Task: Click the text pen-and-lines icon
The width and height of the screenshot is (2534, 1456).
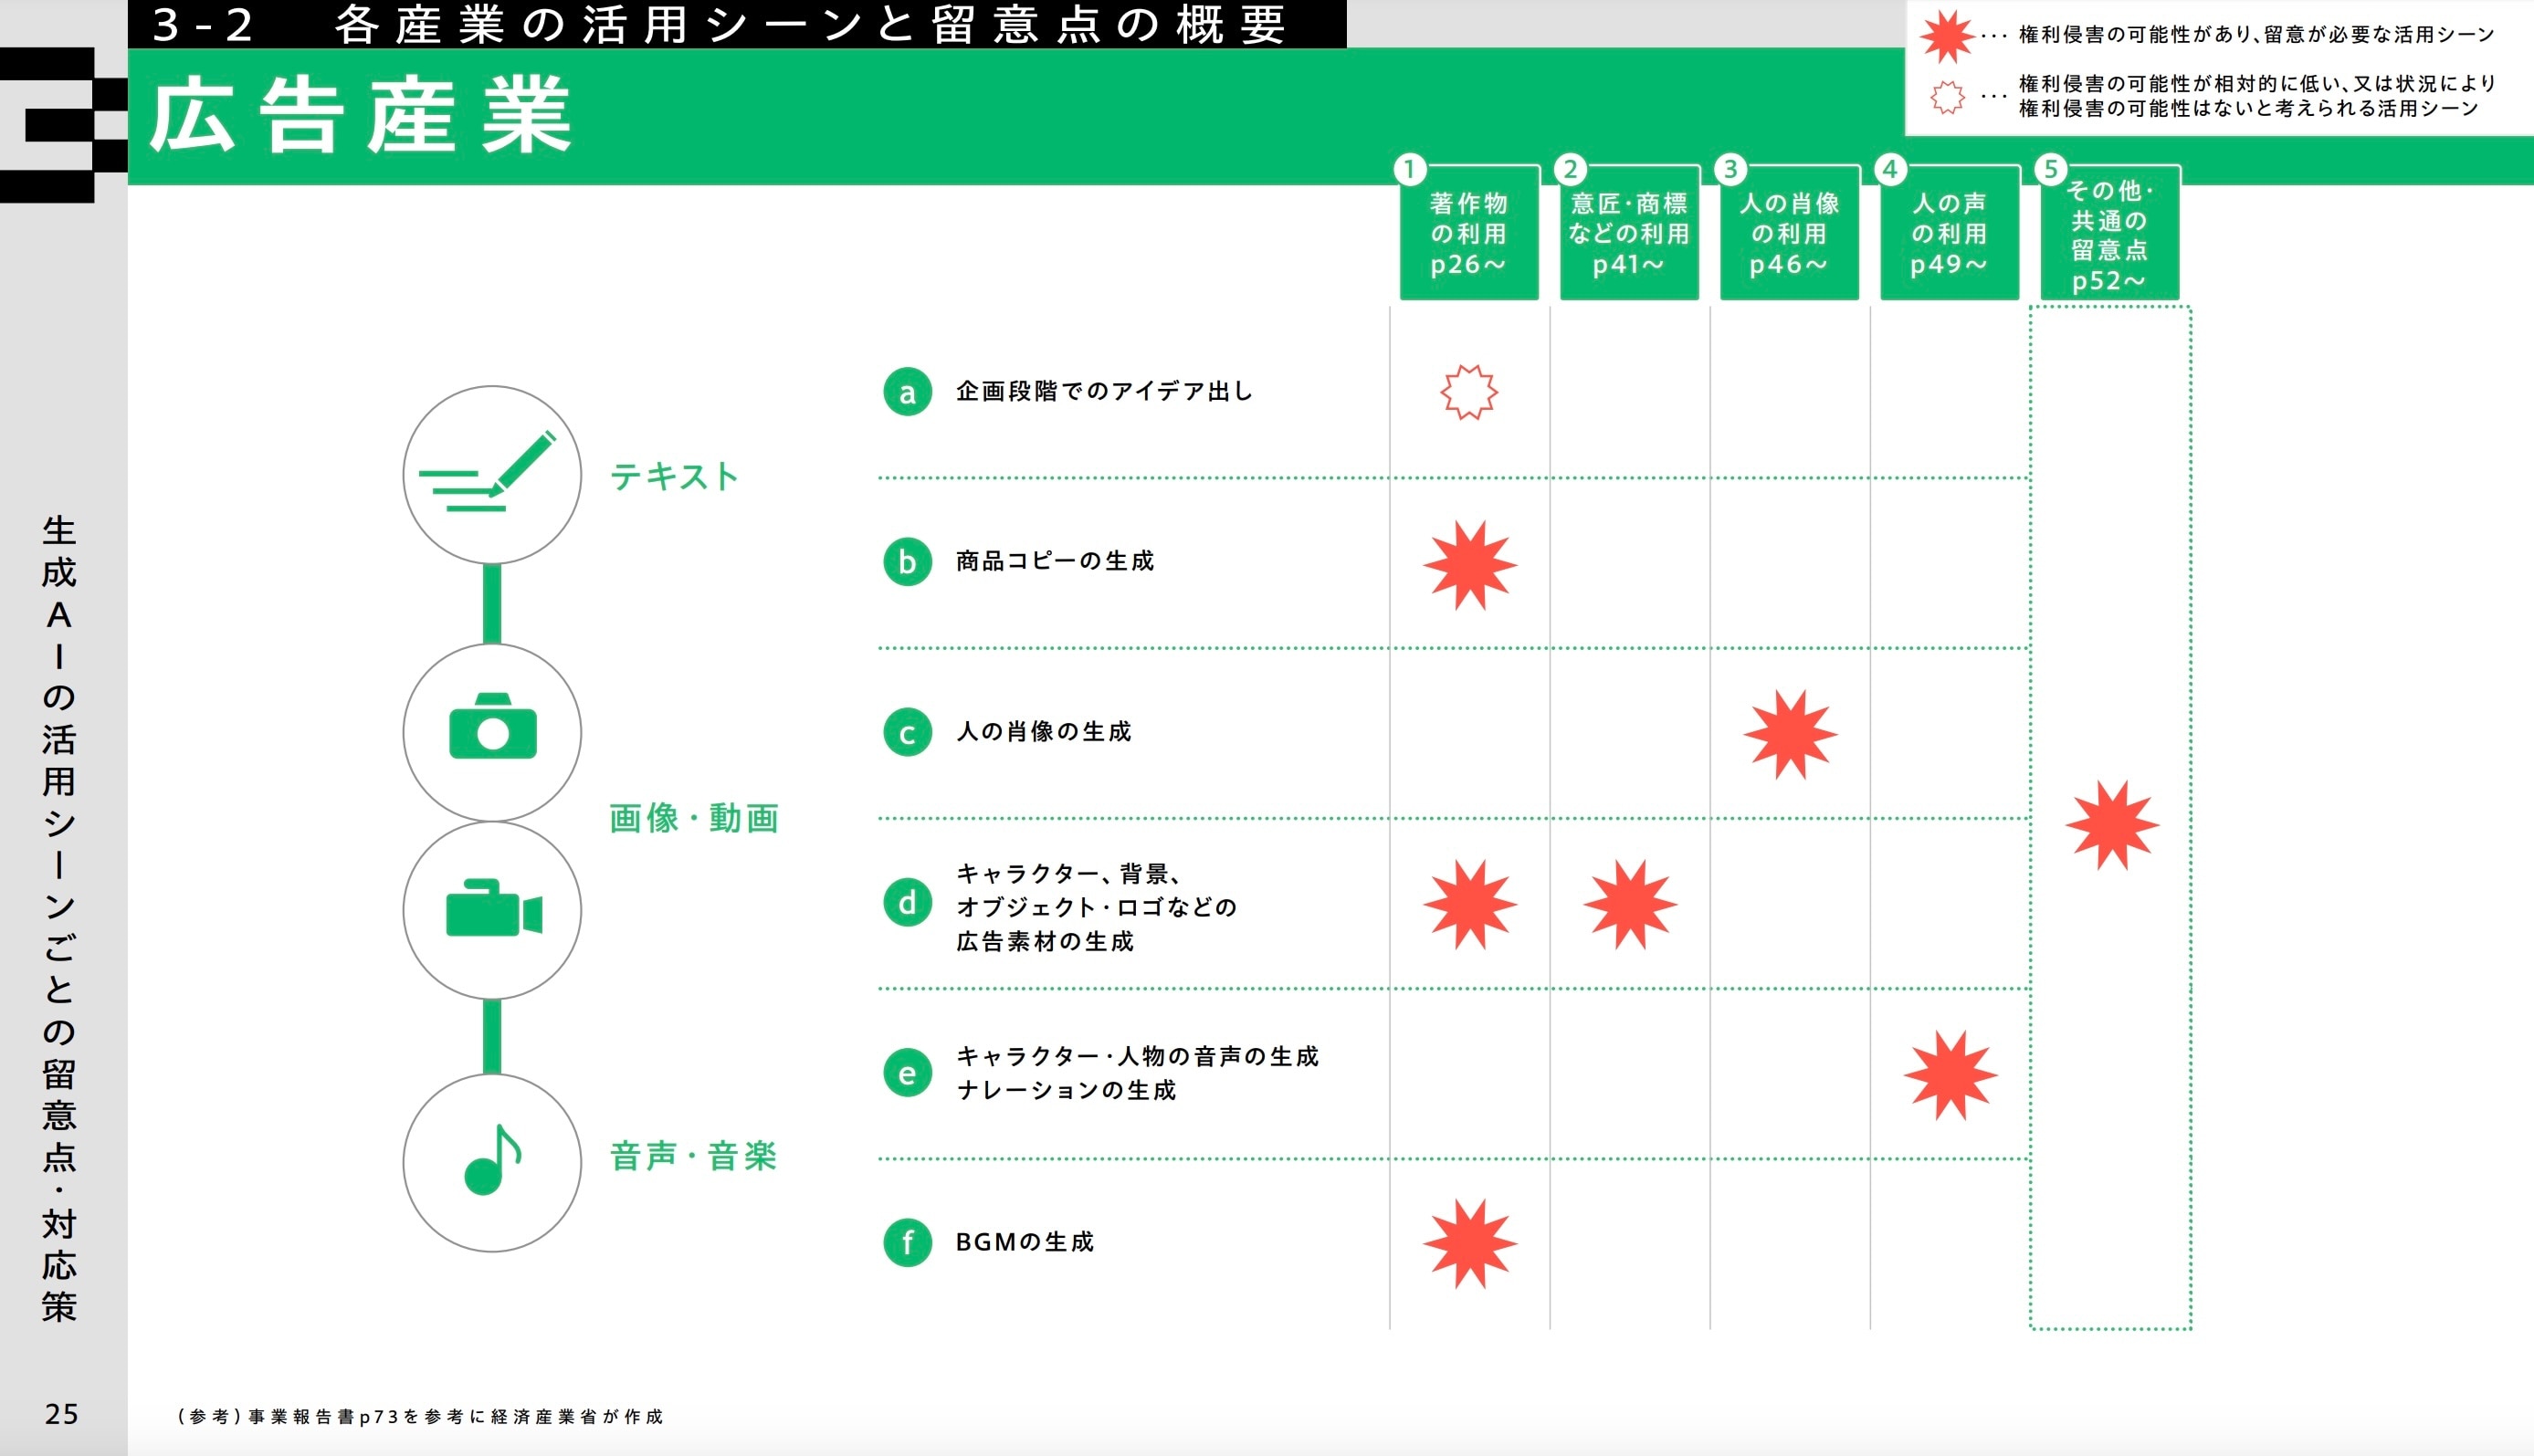Action: [491, 475]
